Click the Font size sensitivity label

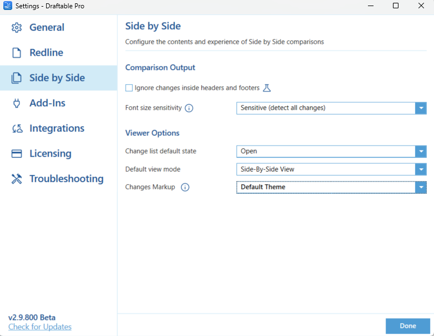[153, 108]
